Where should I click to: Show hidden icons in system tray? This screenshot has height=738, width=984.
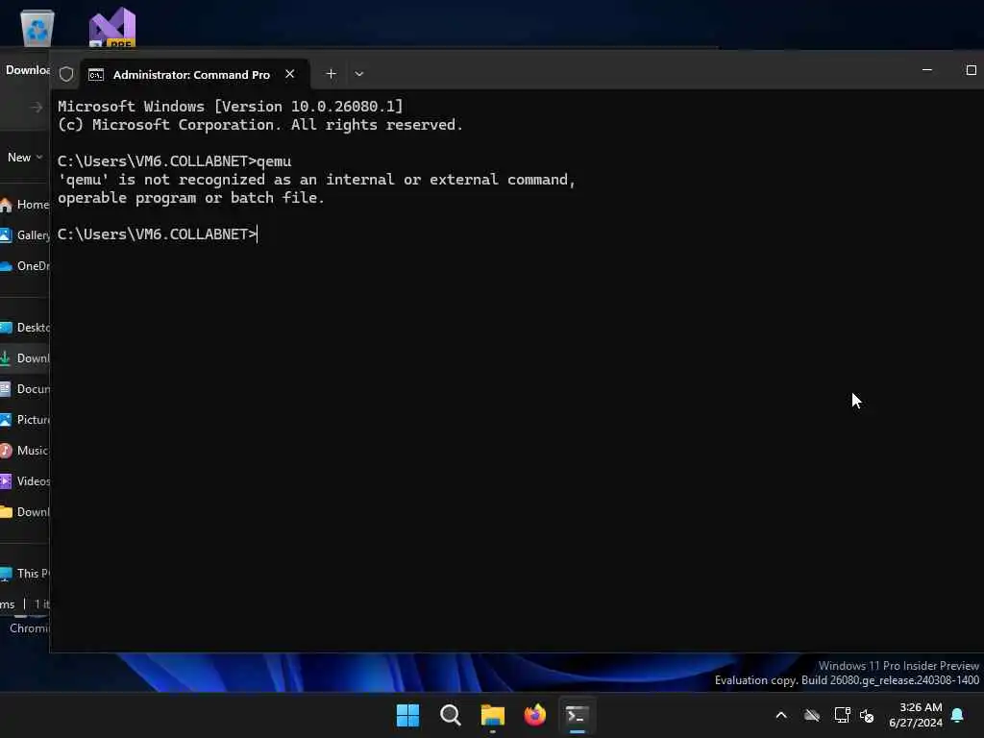[781, 715]
